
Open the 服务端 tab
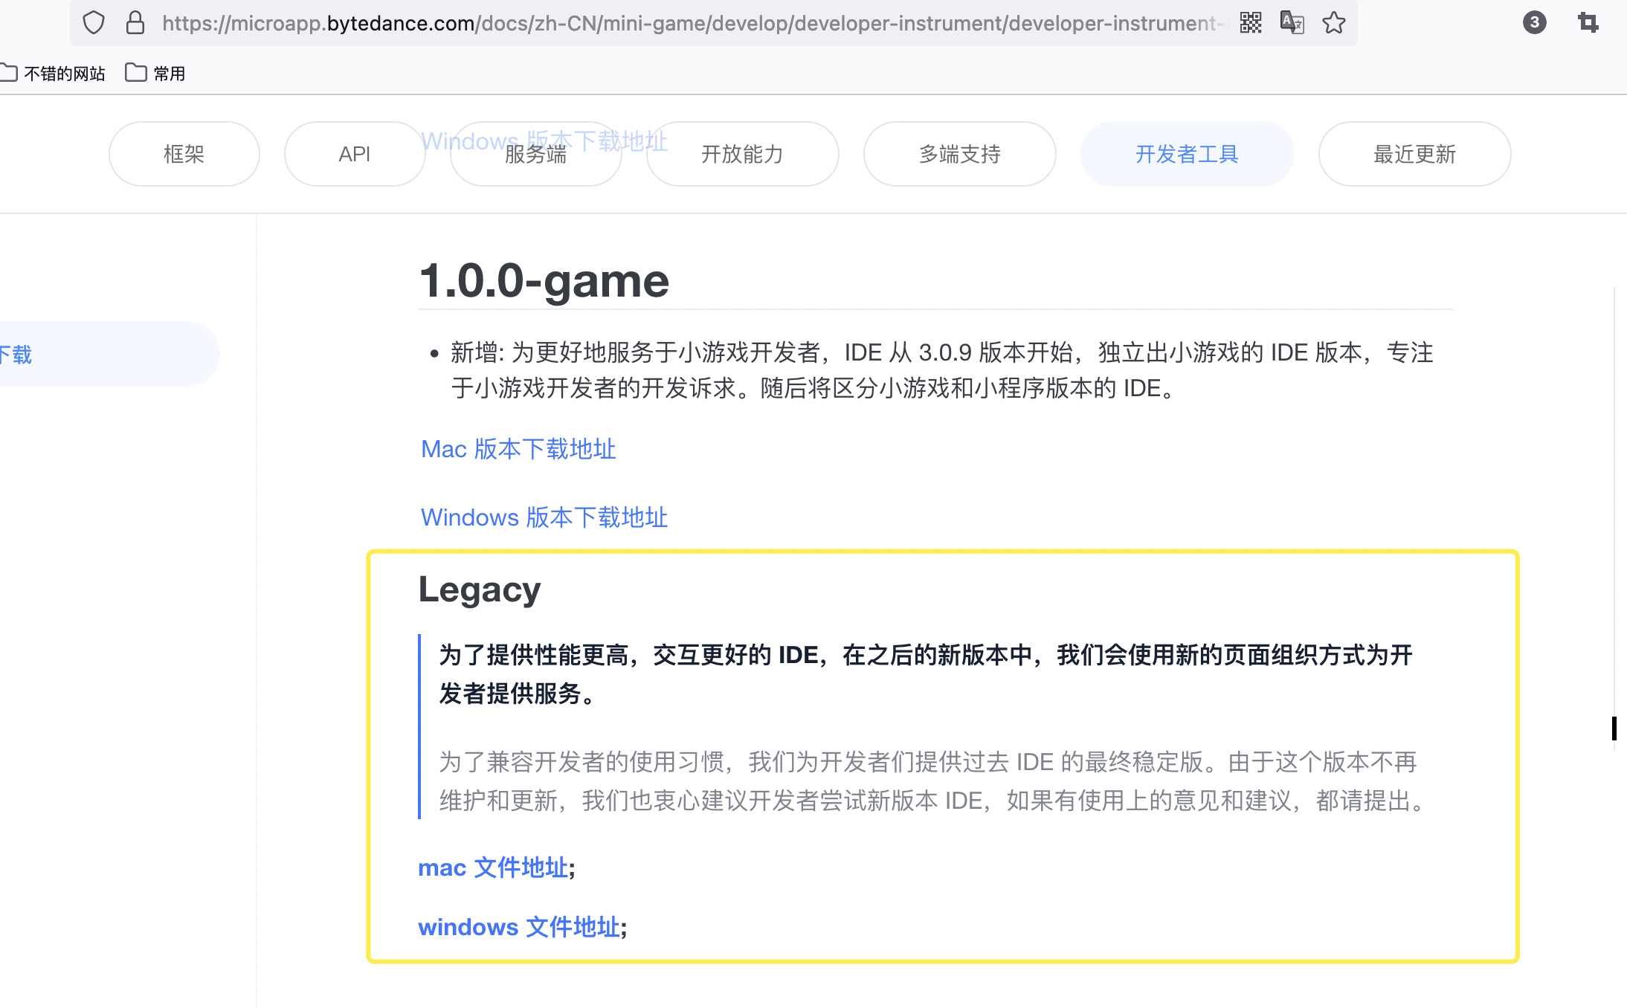535,156
